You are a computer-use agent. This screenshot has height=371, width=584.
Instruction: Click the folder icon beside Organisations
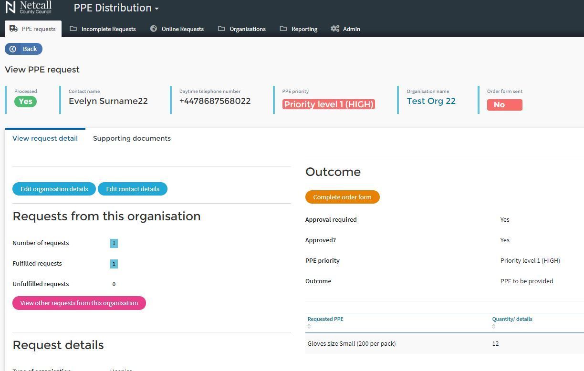[x=221, y=29]
